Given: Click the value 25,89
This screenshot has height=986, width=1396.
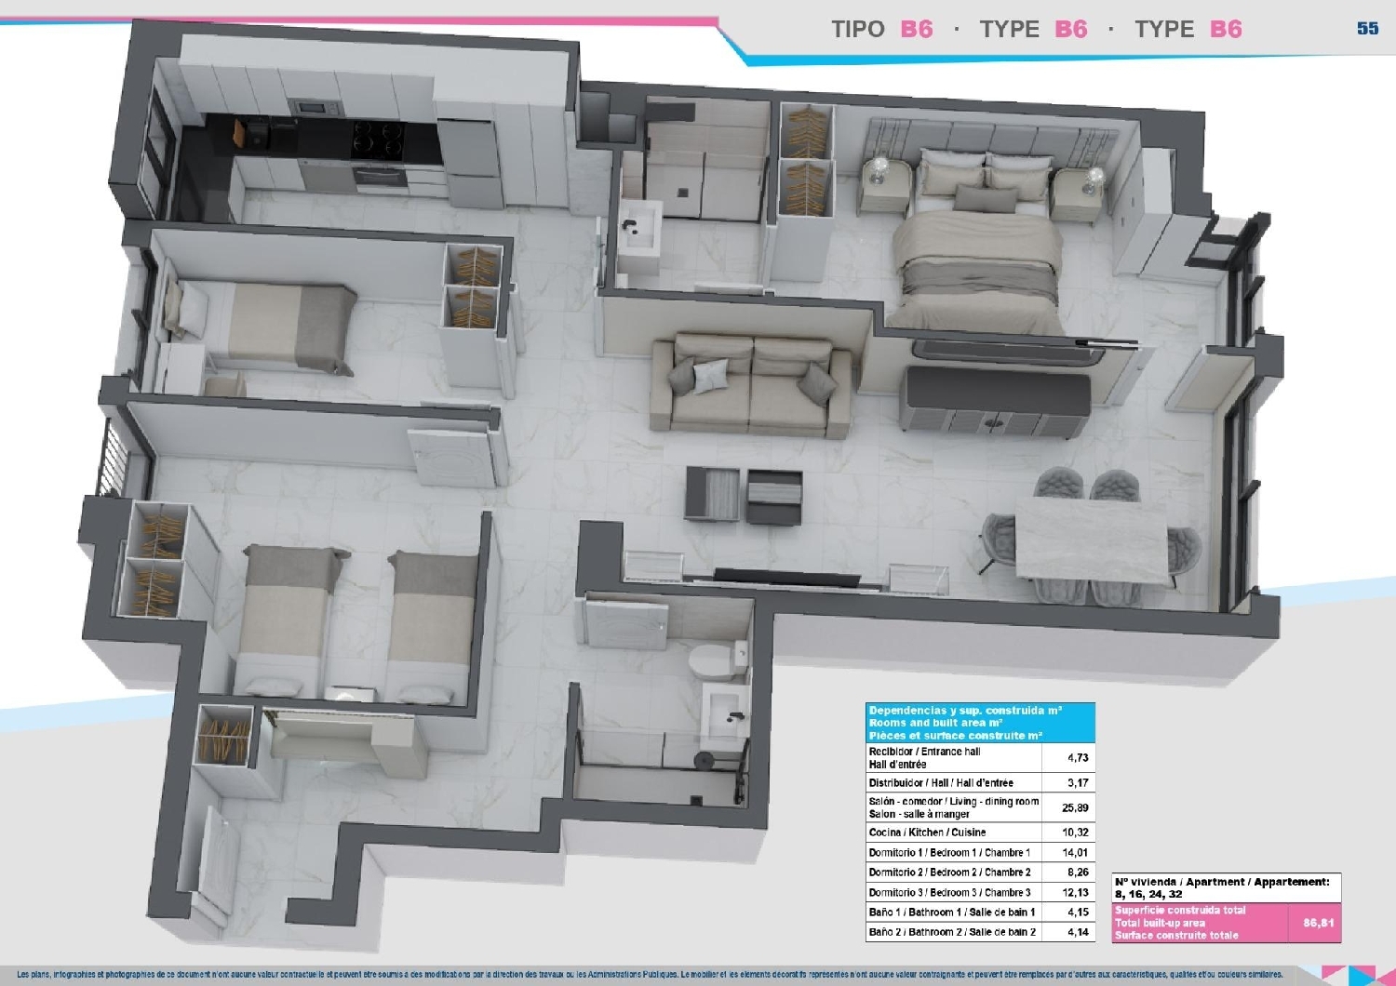Looking at the screenshot, I should pos(1075,807).
